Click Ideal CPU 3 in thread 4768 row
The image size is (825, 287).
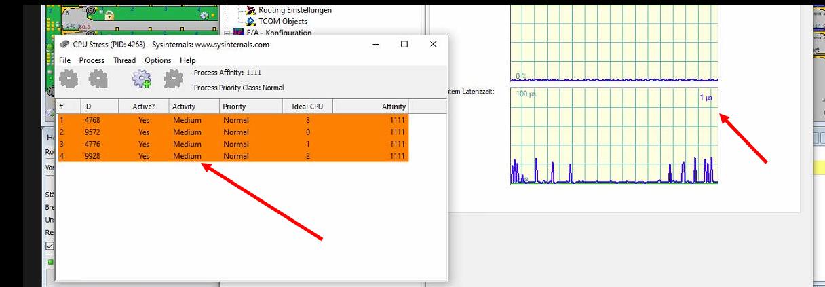[x=307, y=120]
